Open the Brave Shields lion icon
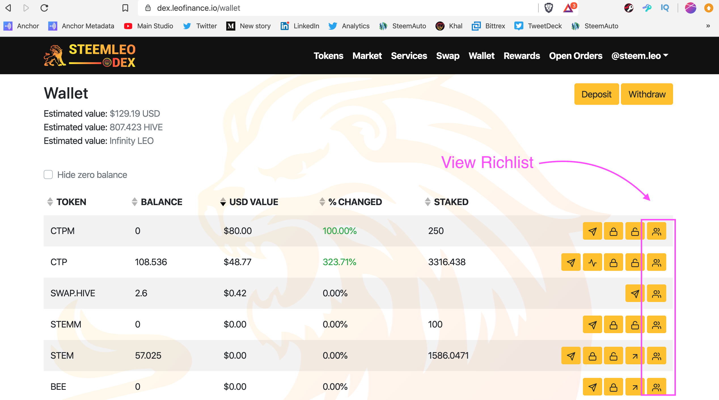 (549, 8)
